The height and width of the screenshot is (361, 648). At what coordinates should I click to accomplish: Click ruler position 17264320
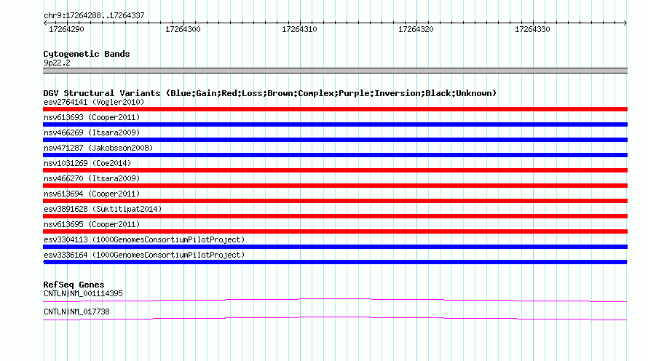pos(416,29)
